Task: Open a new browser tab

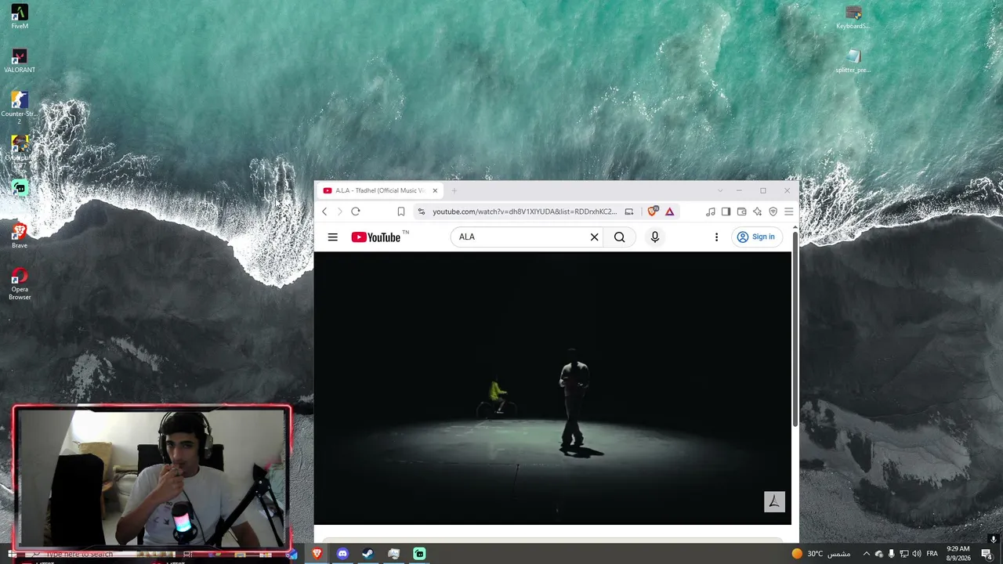Action: (x=454, y=190)
